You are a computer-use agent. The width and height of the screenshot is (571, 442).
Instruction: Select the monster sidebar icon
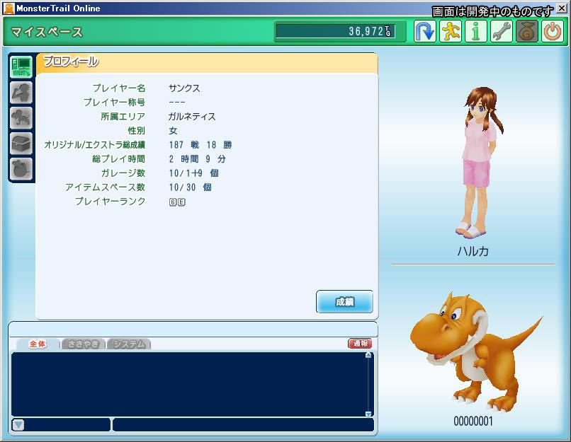tap(21, 118)
